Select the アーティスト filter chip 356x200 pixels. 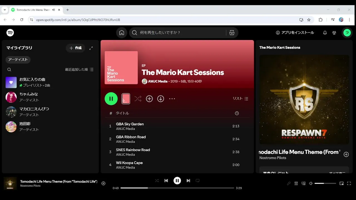pyautogui.click(x=18, y=60)
